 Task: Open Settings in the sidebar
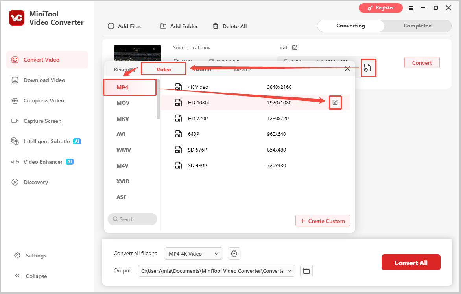[x=30, y=256]
